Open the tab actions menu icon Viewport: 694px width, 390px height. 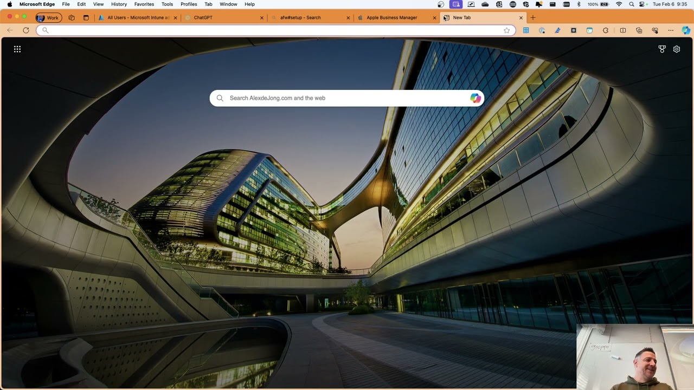(x=86, y=17)
